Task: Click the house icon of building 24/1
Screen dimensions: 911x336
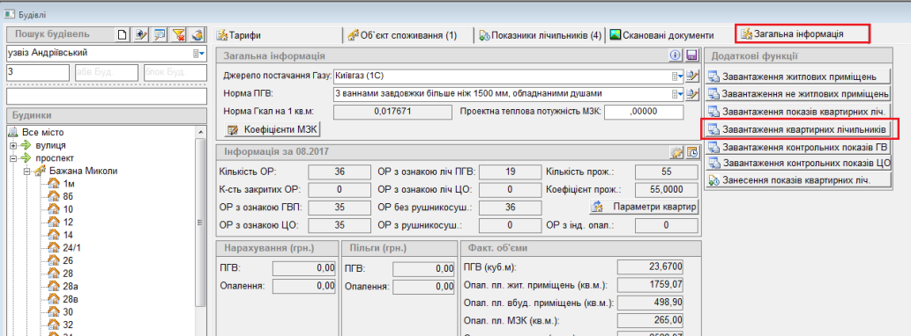Action: (x=54, y=247)
